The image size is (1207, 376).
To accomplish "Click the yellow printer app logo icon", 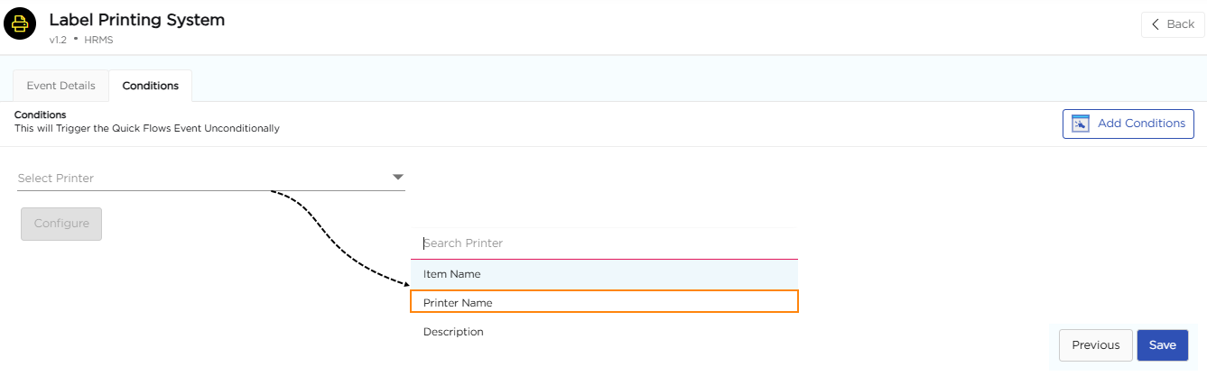I will pos(20,25).
